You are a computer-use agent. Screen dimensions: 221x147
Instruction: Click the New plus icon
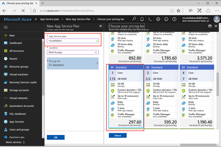coord(6,35)
